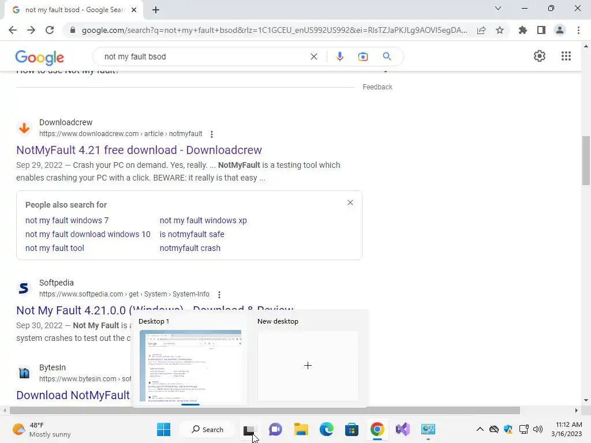Screen dimensions: 591x443
Task: Open Visual Studio from the taskbar
Action: (402, 429)
